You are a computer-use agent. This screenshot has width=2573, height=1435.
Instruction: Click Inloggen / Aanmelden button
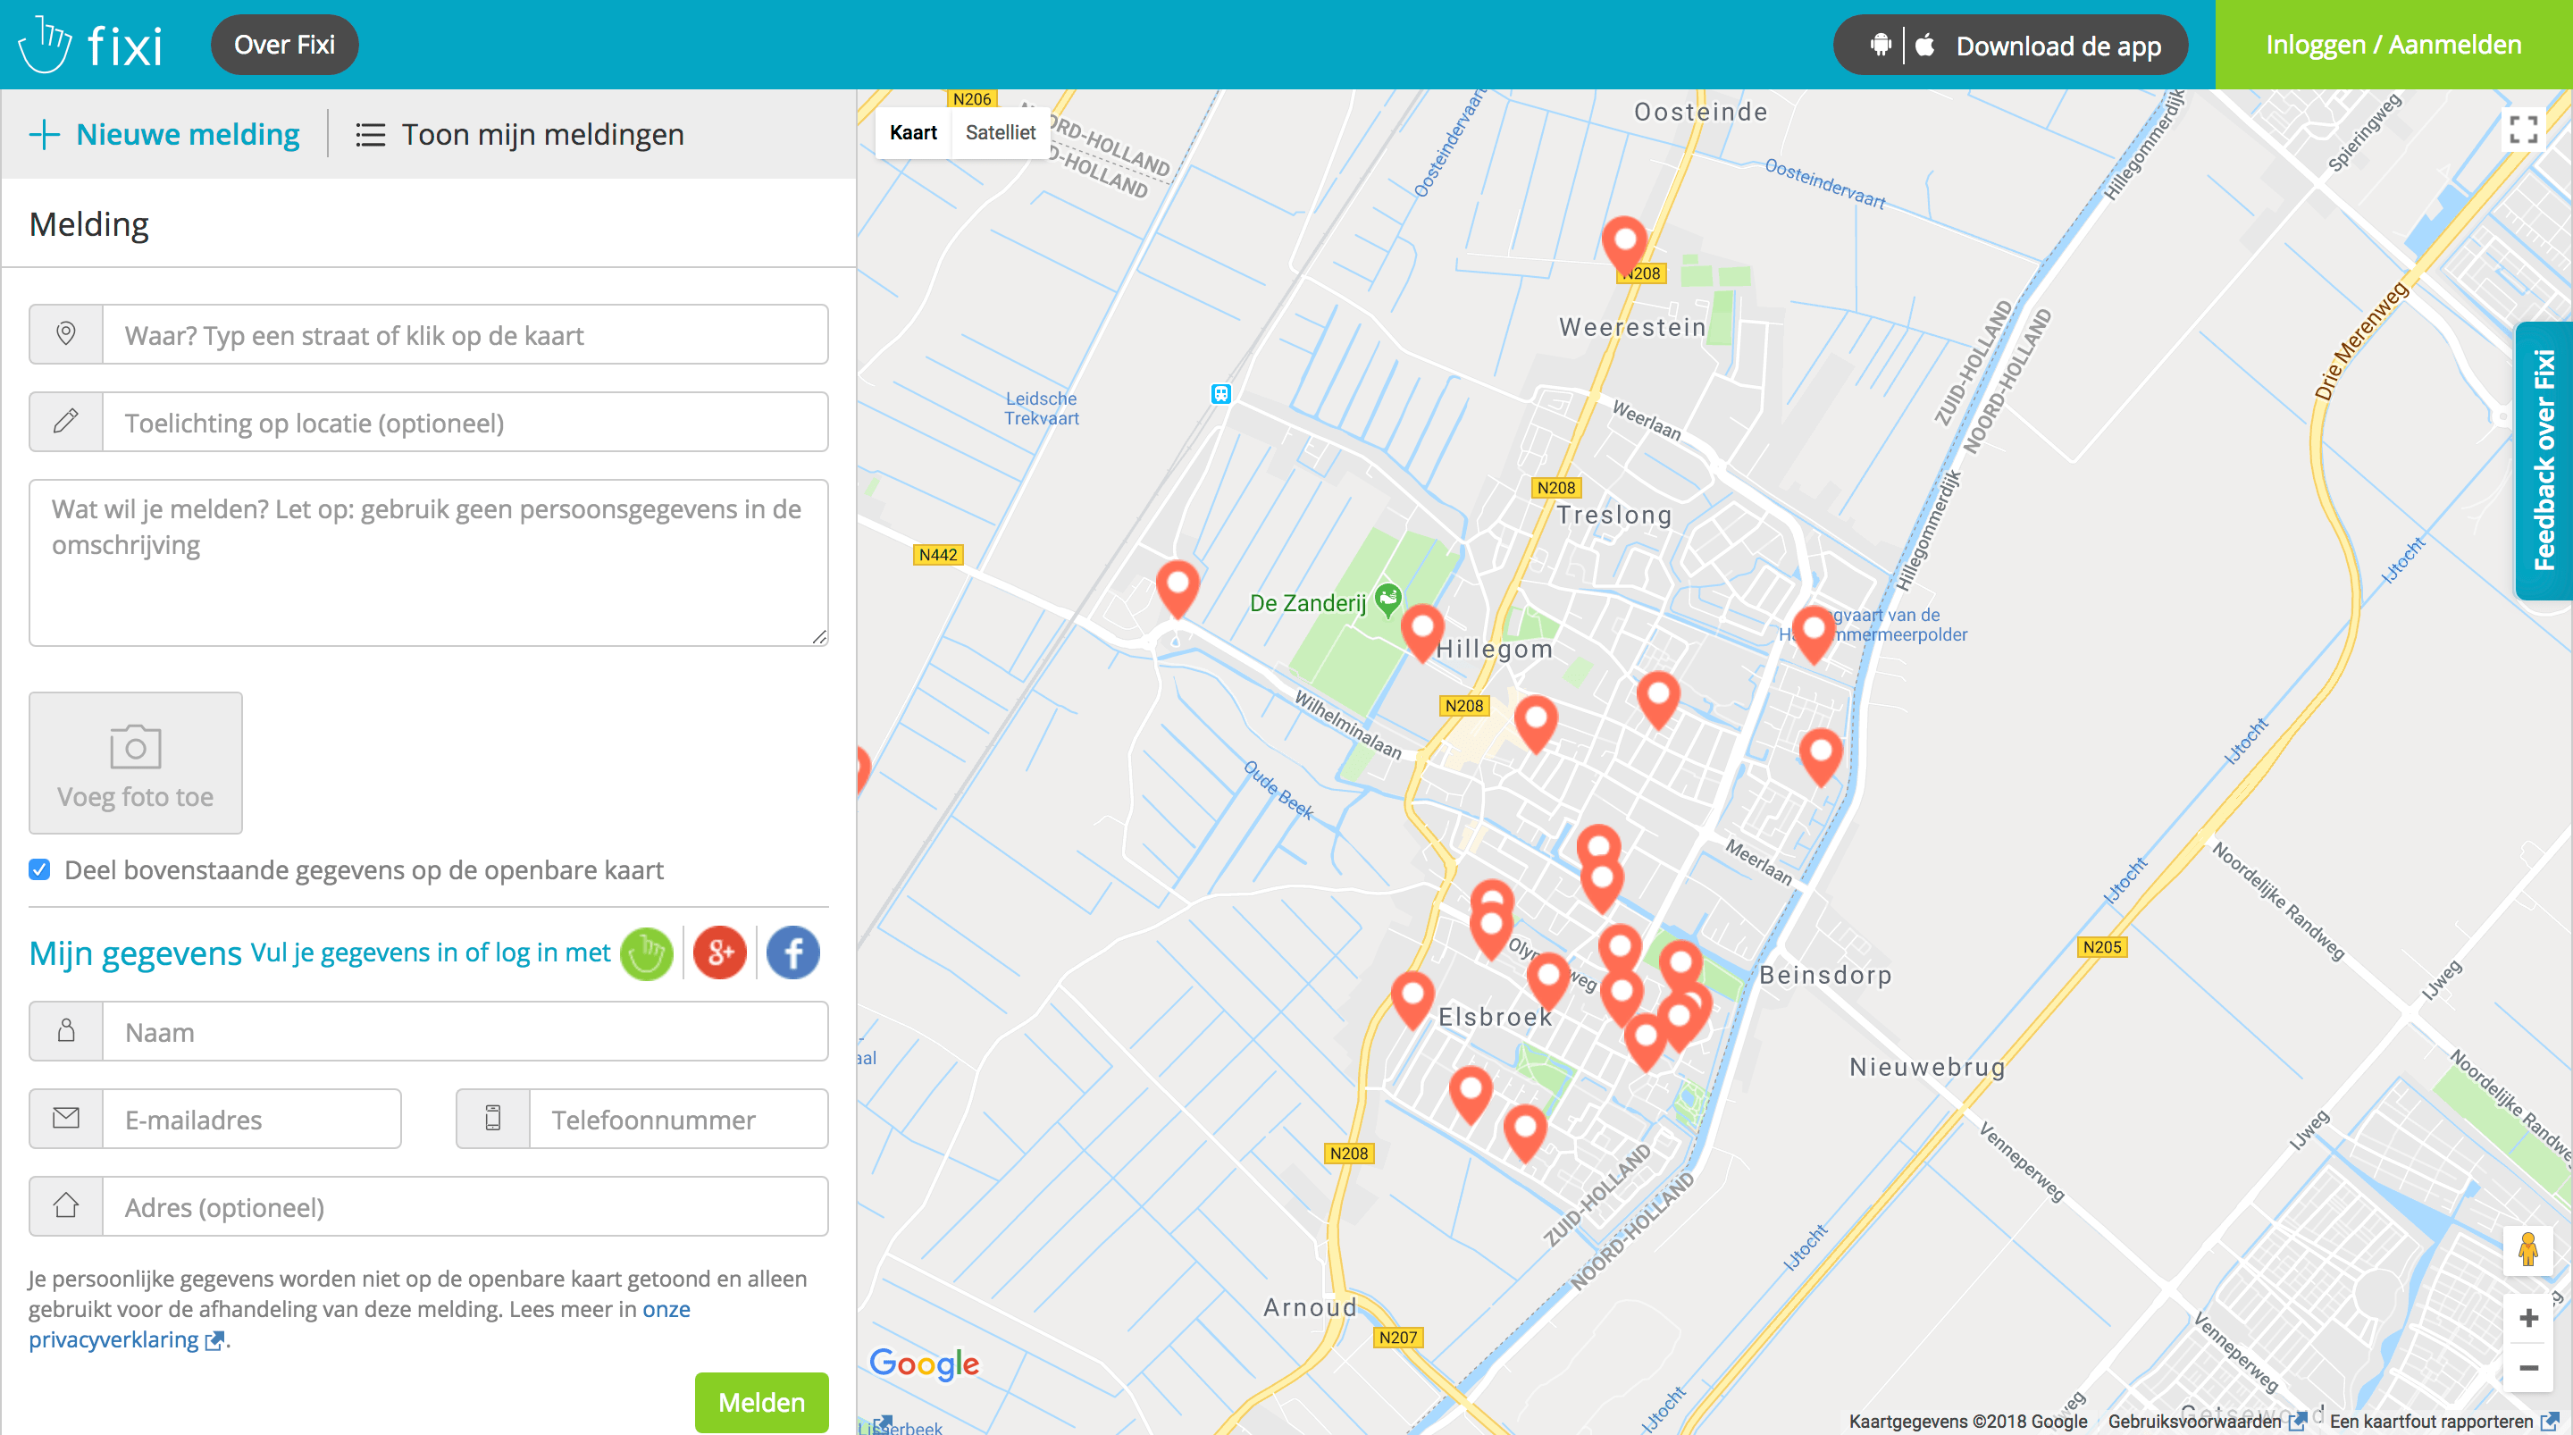(2393, 45)
